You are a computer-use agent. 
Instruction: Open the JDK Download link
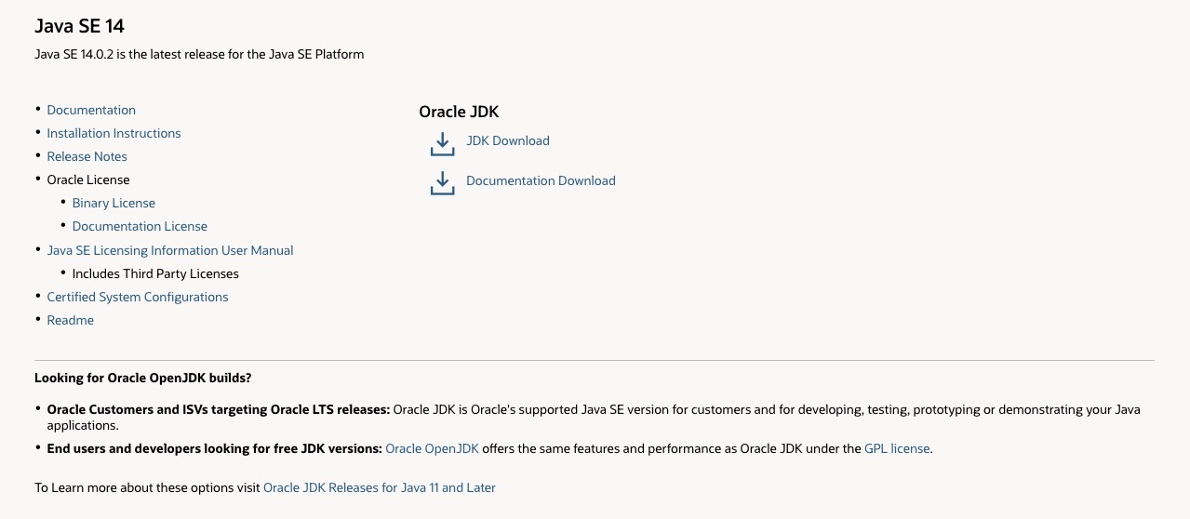pos(507,140)
